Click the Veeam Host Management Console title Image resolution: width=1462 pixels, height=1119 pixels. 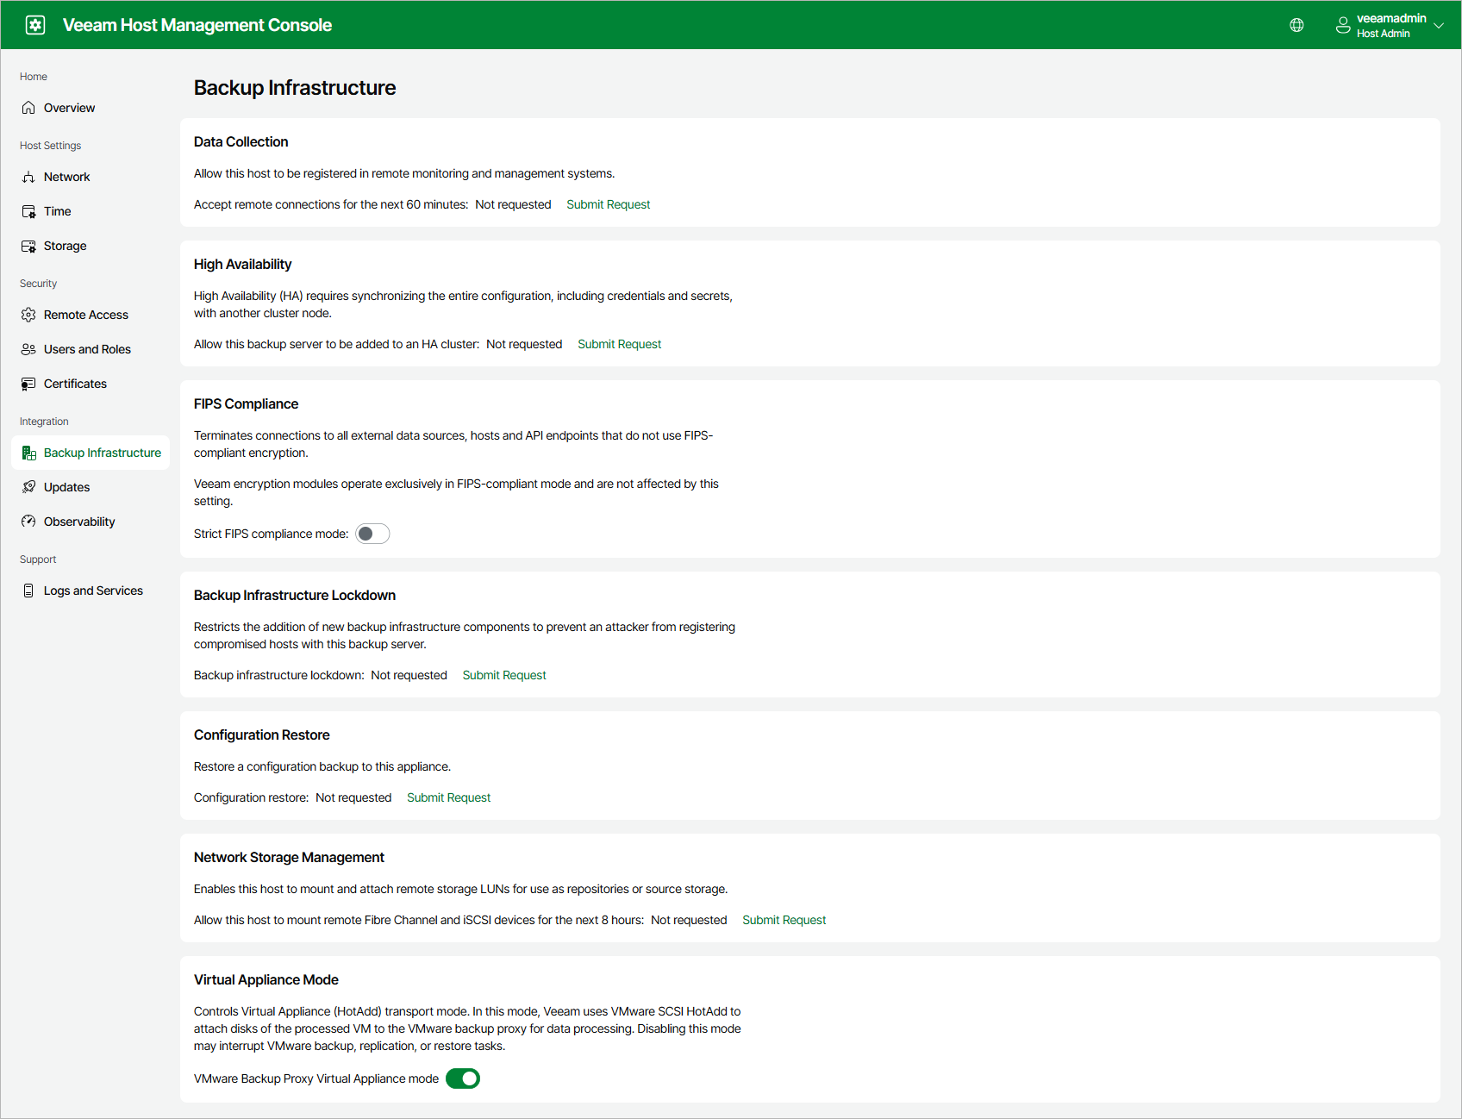tap(197, 25)
